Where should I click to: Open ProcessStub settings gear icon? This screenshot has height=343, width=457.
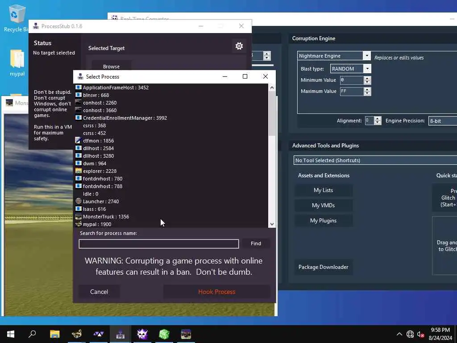click(x=239, y=46)
